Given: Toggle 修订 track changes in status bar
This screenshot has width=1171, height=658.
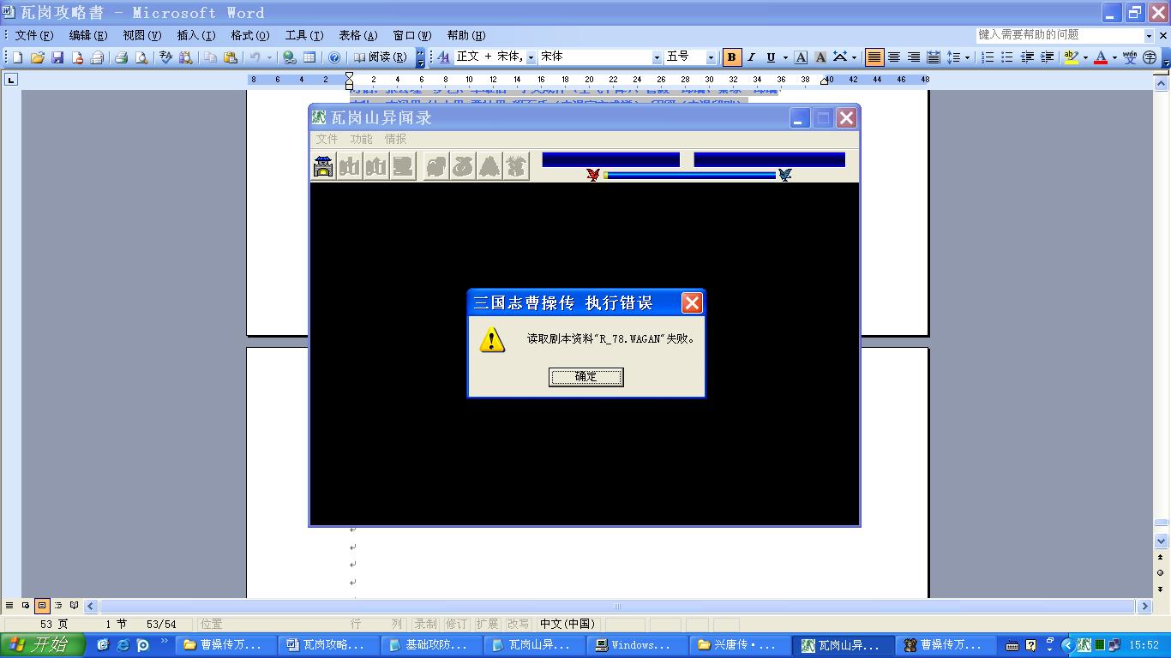Looking at the screenshot, I should tap(456, 624).
